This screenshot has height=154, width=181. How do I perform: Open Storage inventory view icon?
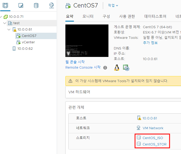click(36, 5)
